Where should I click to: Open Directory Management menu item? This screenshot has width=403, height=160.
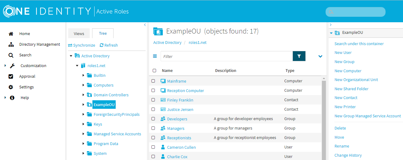pos(39,44)
